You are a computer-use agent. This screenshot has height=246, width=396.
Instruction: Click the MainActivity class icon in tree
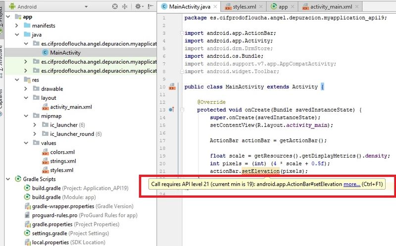pos(45,52)
